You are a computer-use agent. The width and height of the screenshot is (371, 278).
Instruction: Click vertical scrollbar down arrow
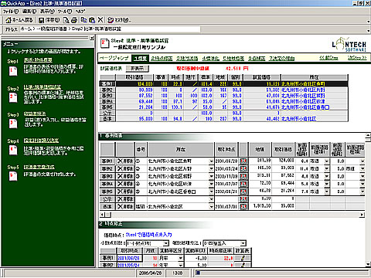368,264
